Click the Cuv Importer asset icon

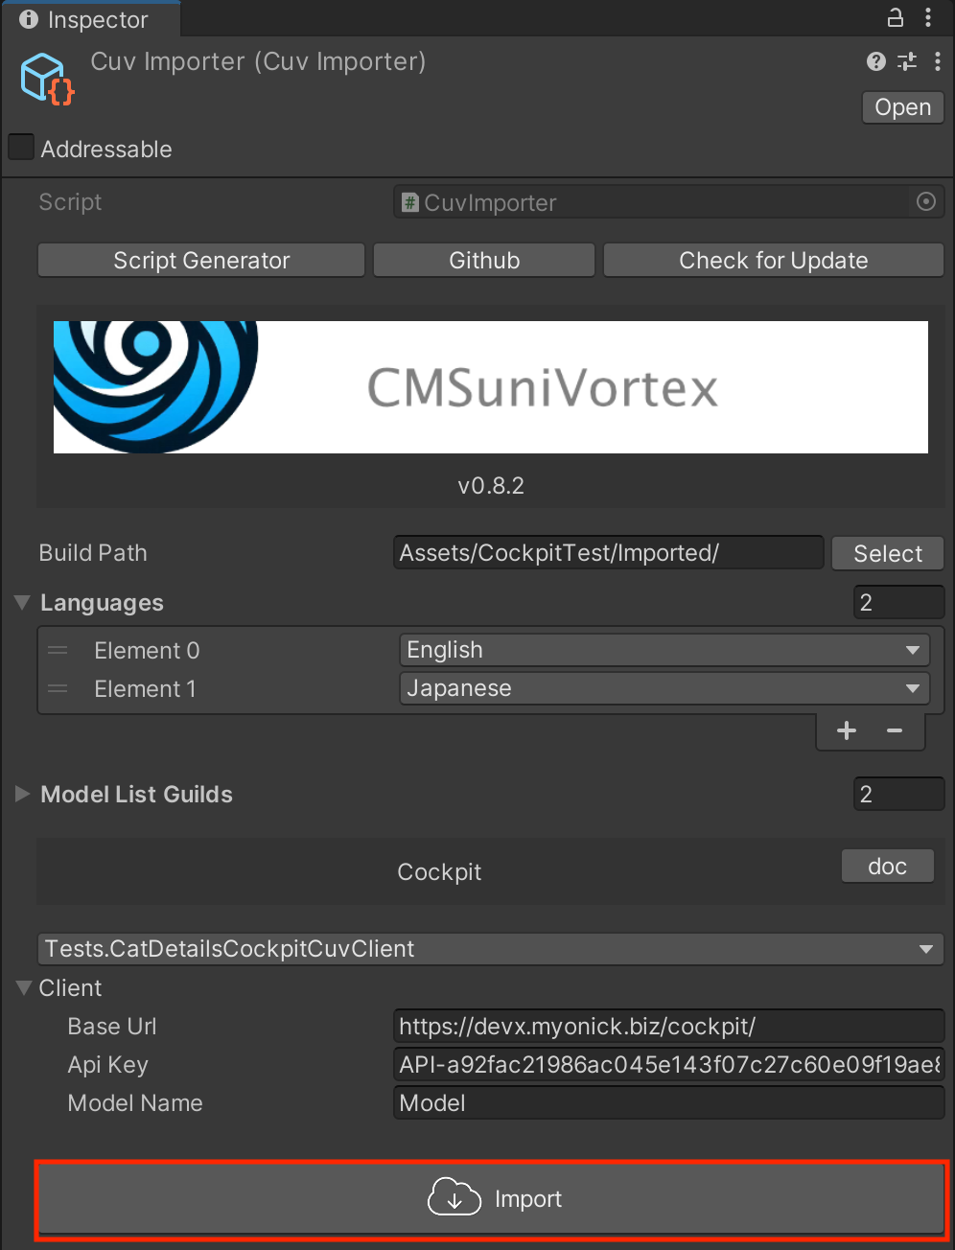click(x=46, y=79)
